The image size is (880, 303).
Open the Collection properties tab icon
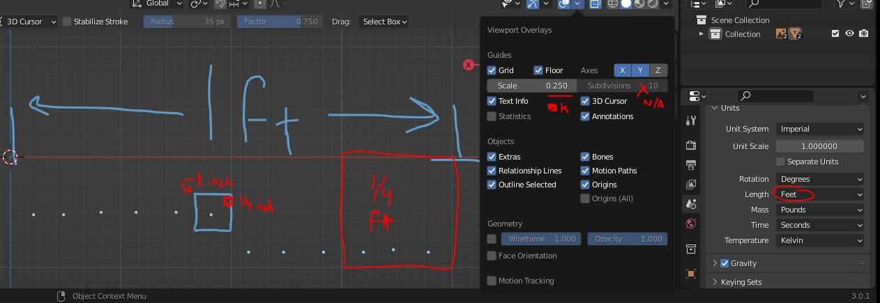point(690,249)
